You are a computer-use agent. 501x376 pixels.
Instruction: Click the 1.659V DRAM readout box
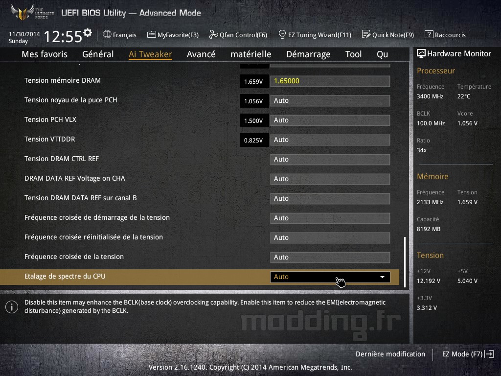(254, 81)
